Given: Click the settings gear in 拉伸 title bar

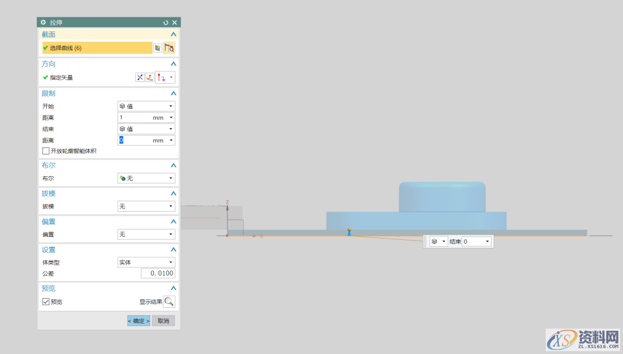Looking at the screenshot, I should point(43,22).
